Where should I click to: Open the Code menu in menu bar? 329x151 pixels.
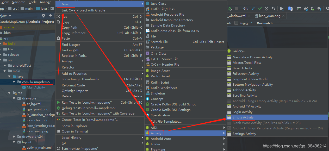pos(33,2)
